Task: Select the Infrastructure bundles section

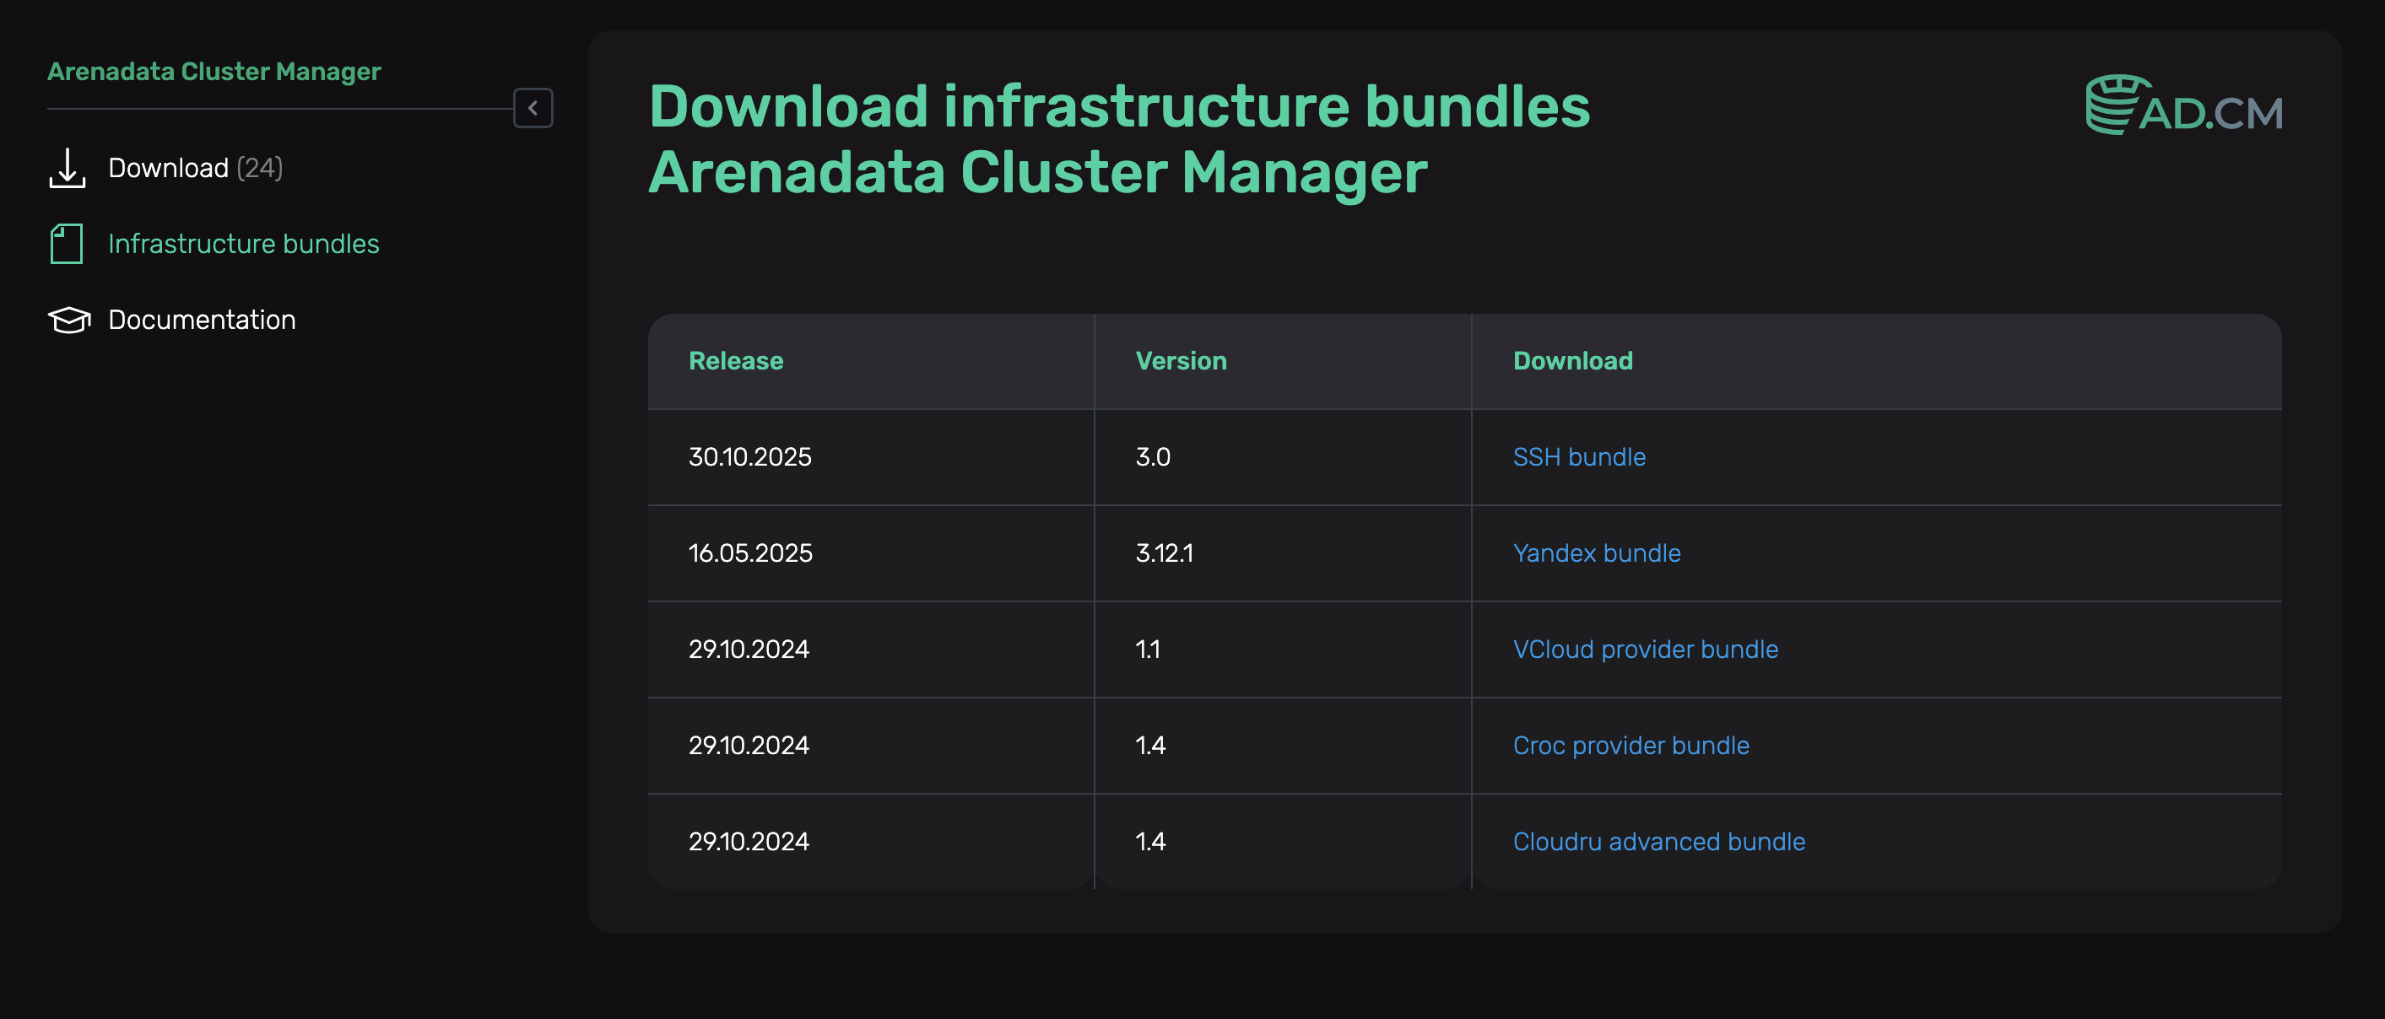Action: click(244, 244)
